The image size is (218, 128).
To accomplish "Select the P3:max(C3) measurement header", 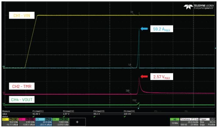I will pyautogui.click(x=99, y=111).
